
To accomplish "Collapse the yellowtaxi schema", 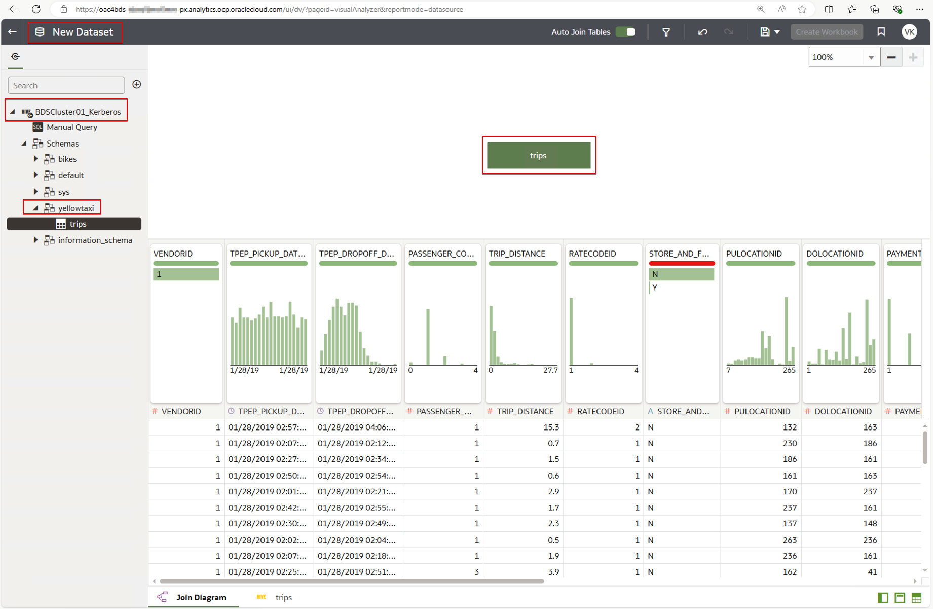I will click(x=35, y=208).
